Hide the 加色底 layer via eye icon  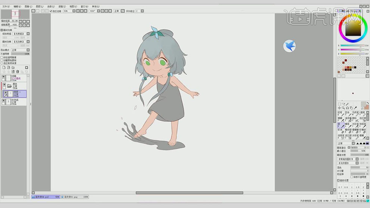pyautogui.click(x=3, y=100)
